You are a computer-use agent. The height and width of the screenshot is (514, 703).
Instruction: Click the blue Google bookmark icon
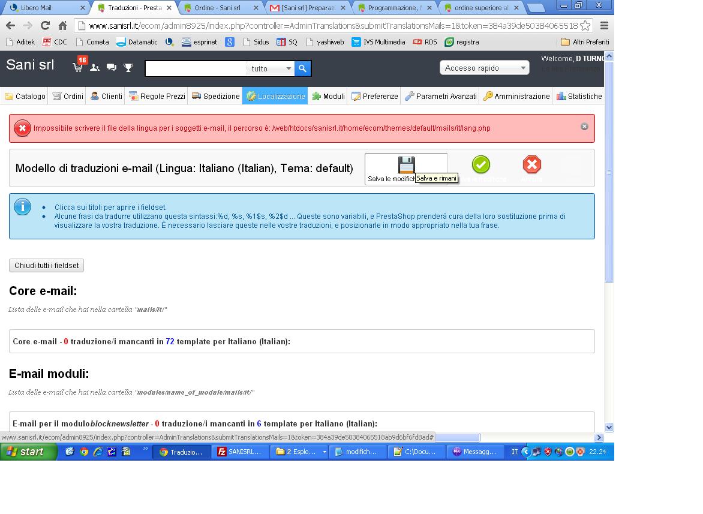click(230, 41)
